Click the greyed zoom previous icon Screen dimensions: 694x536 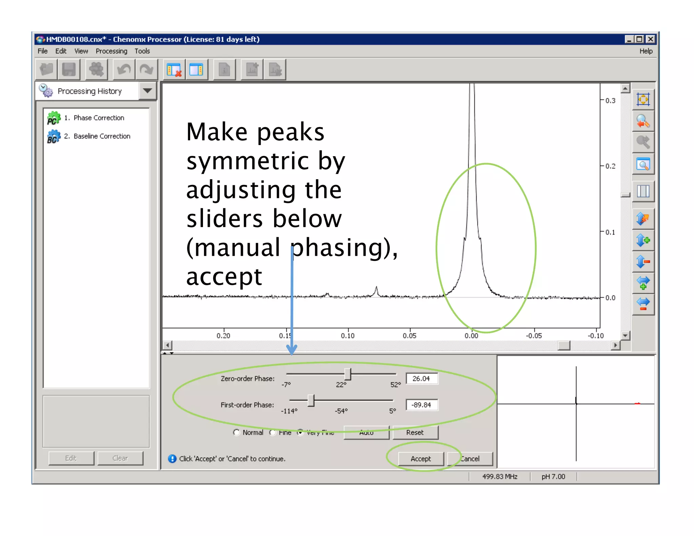pyautogui.click(x=643, y=142)
